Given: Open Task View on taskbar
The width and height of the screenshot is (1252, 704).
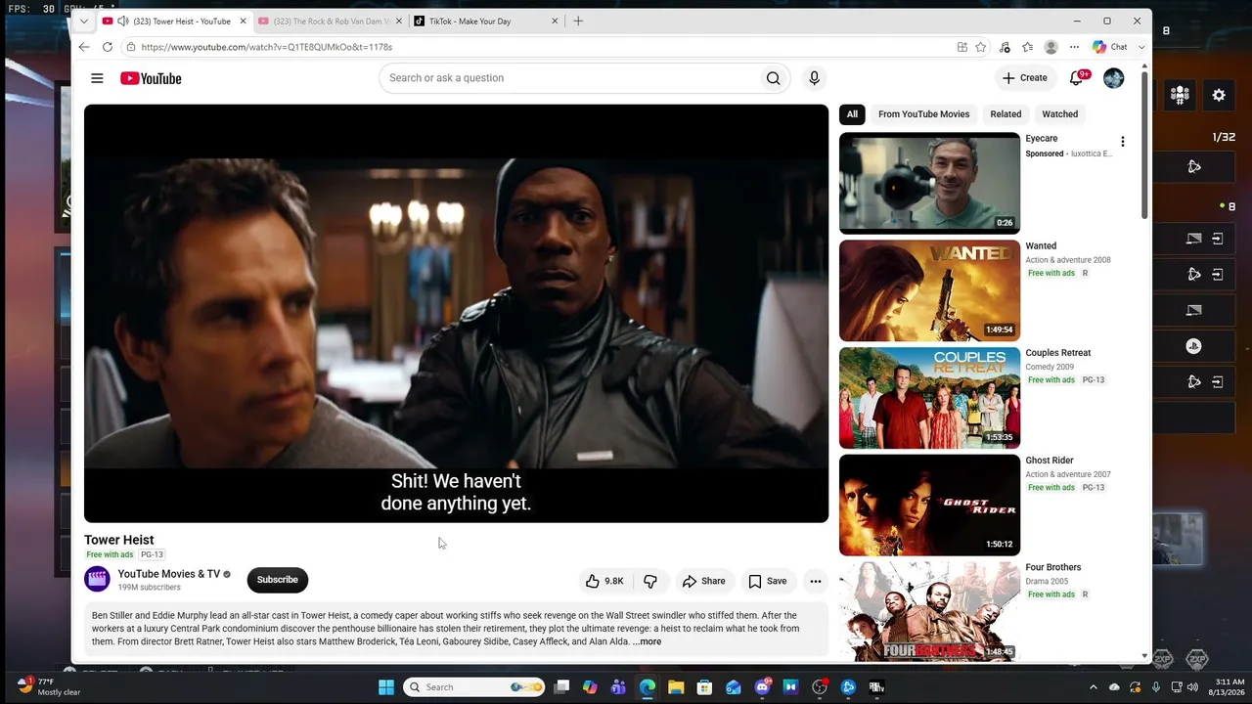Looking at the screenshot, I should 561,687.
